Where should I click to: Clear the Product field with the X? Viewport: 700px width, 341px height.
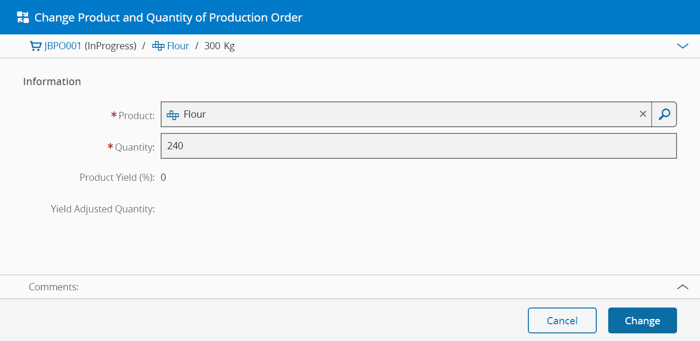click(643, 114)
